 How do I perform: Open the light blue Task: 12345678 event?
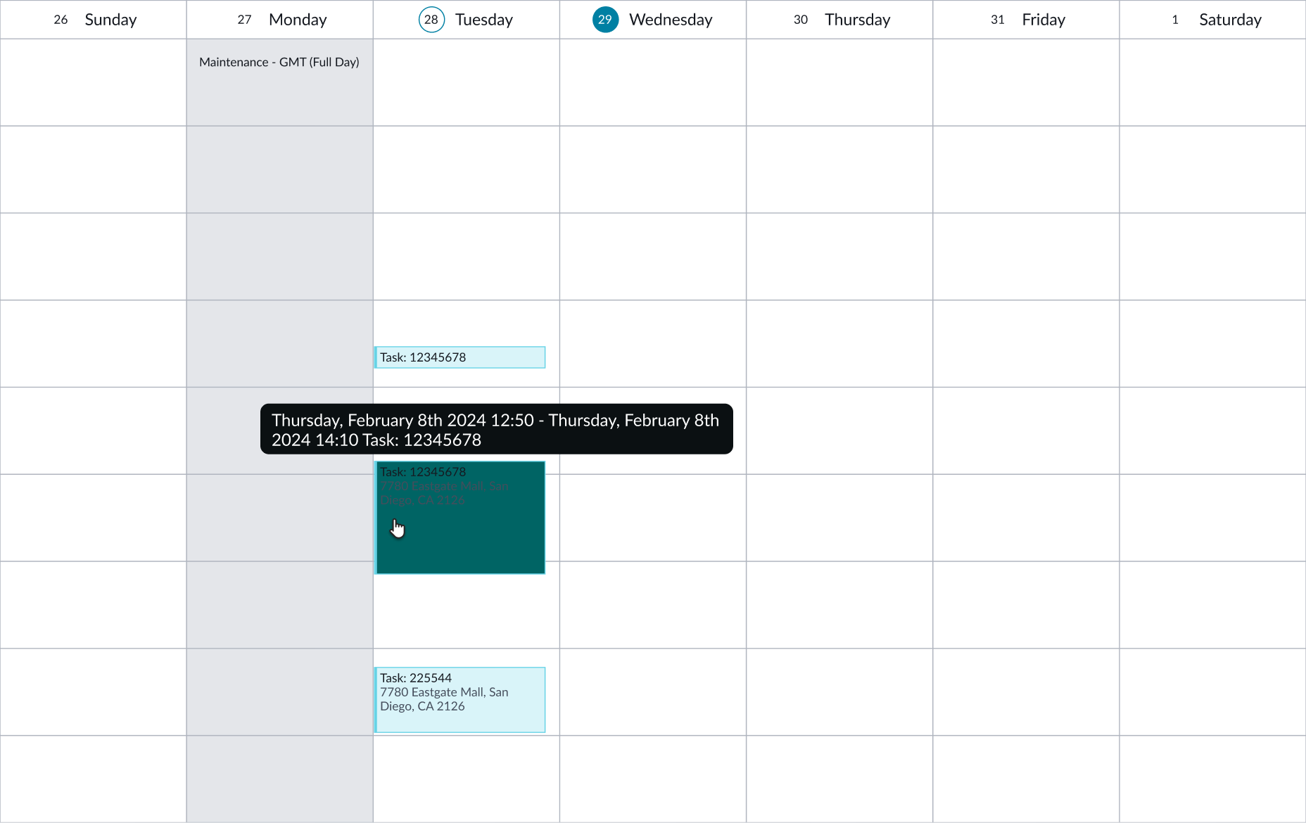[459, 357]
